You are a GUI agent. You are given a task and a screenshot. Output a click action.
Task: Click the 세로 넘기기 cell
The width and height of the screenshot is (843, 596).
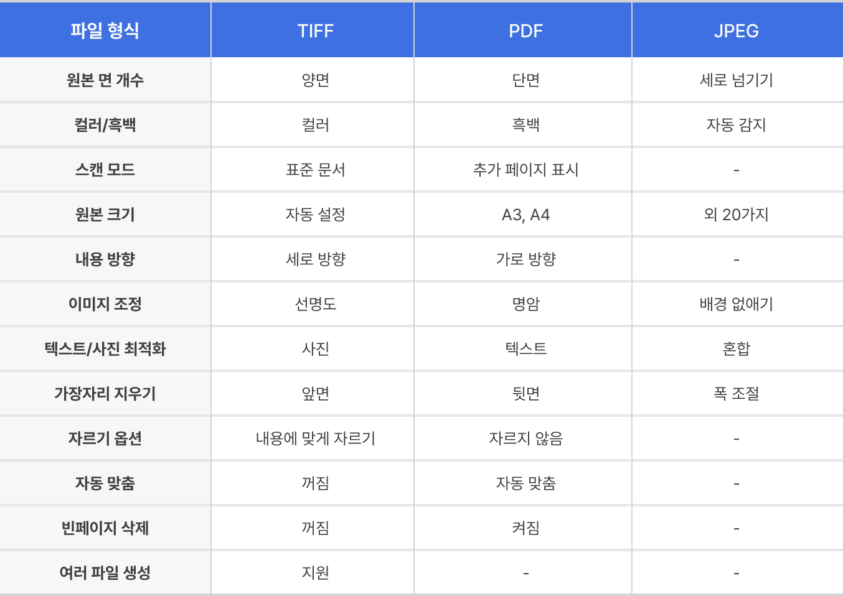tap(736, 80)
